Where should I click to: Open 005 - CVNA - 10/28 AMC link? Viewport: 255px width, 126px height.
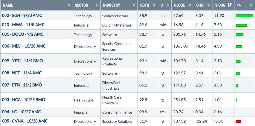point(25,121)
